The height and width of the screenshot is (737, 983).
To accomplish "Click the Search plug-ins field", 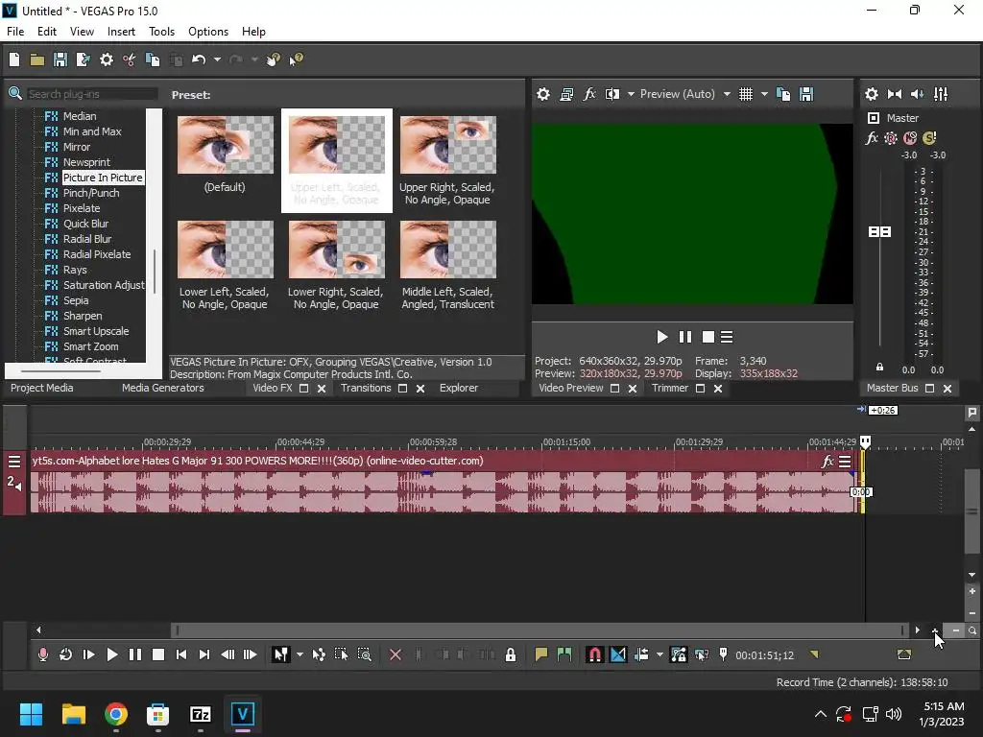I will click(x=92, y=94).
